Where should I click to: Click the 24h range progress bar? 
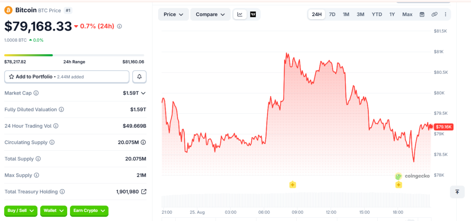[x=74, y=55]
